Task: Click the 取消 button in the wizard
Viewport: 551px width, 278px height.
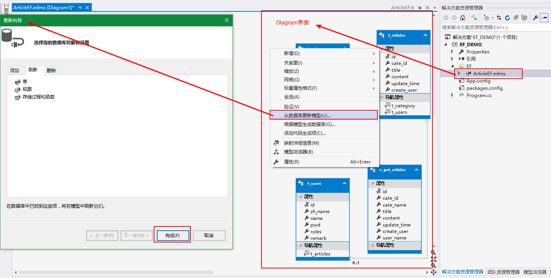Action: pyautogui.click(x=209, y=236)
